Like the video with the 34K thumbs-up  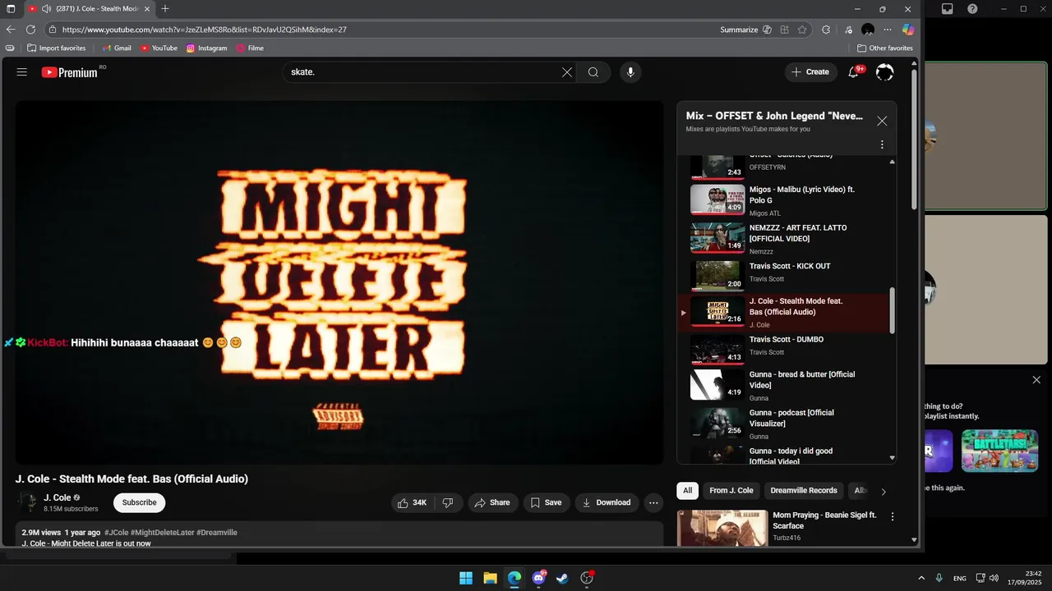(413, 502)
